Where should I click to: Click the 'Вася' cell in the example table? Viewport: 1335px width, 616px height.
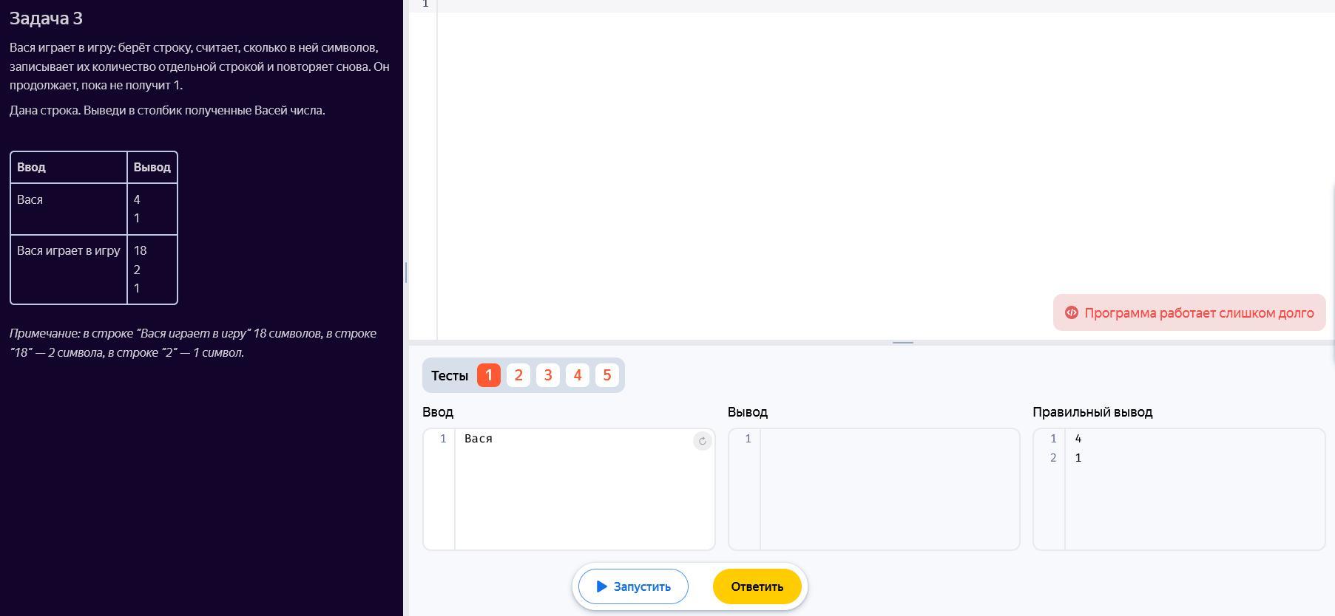[x=69, y=209]
